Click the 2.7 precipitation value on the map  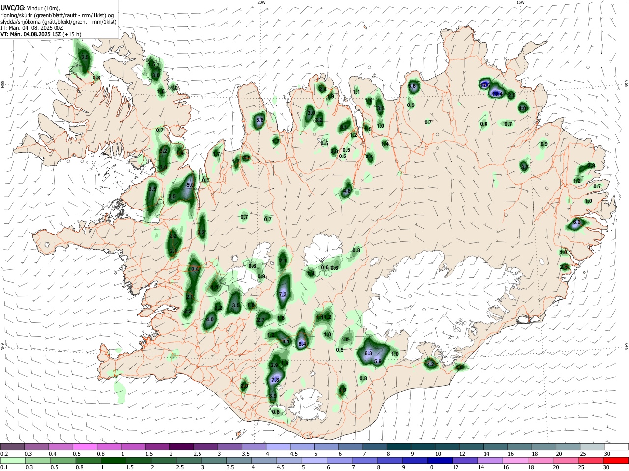click(261, 320)
